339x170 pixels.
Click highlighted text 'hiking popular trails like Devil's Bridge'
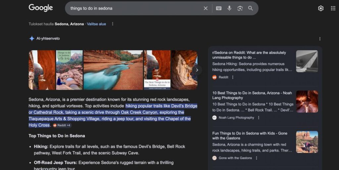click(x=161, y=106)
